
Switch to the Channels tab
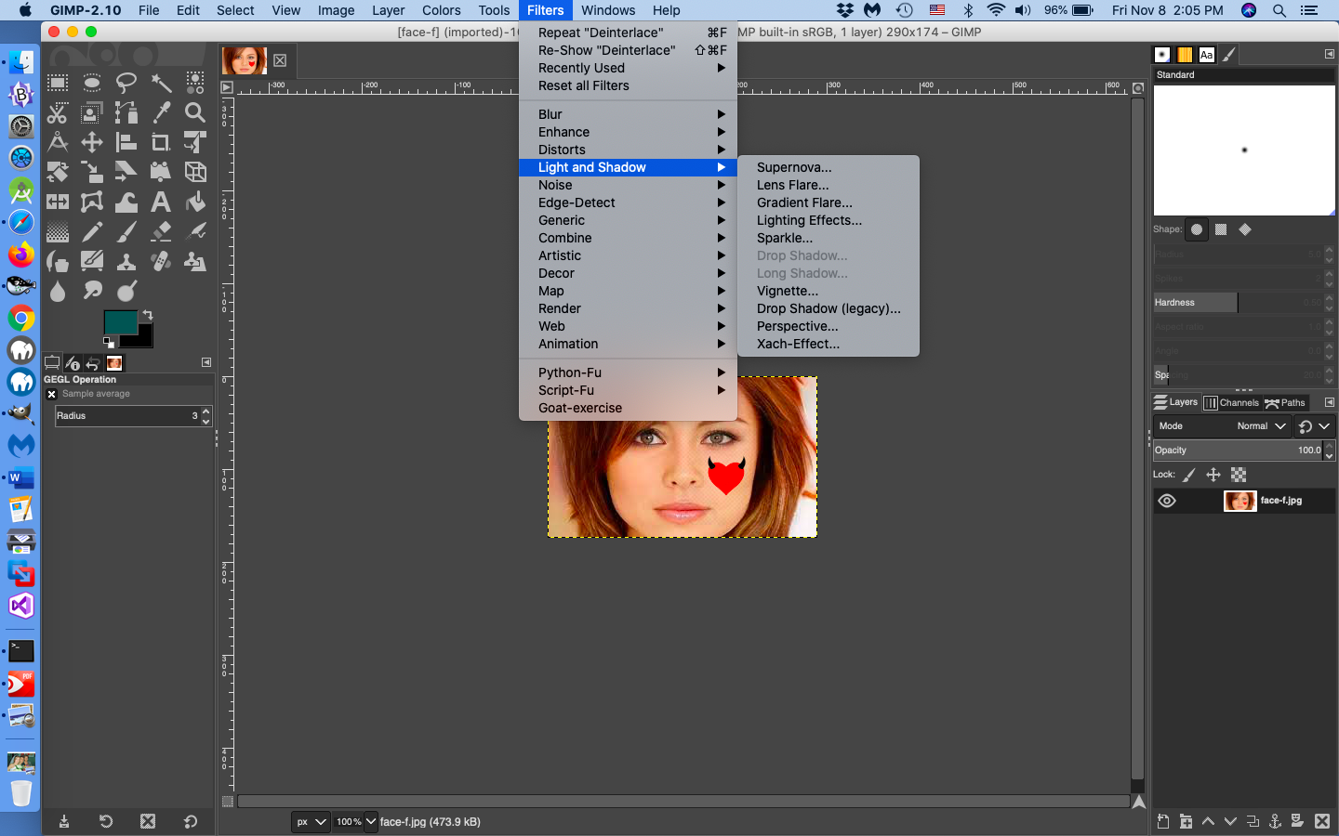click(x=1231, y=403)
